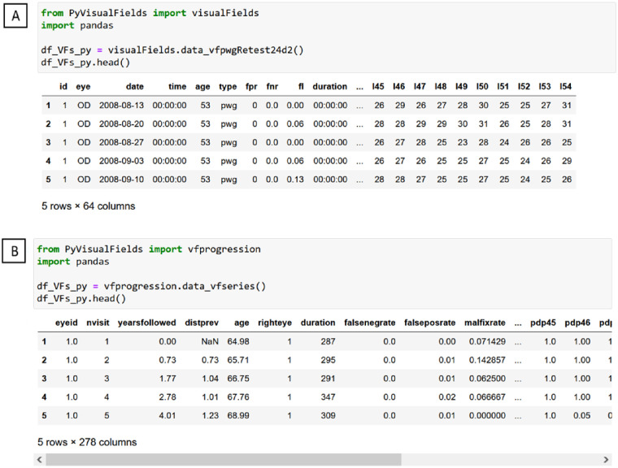
Task: Click the left scroll arrow of horizontal scrollbar
Action: [x=39, y=459]
